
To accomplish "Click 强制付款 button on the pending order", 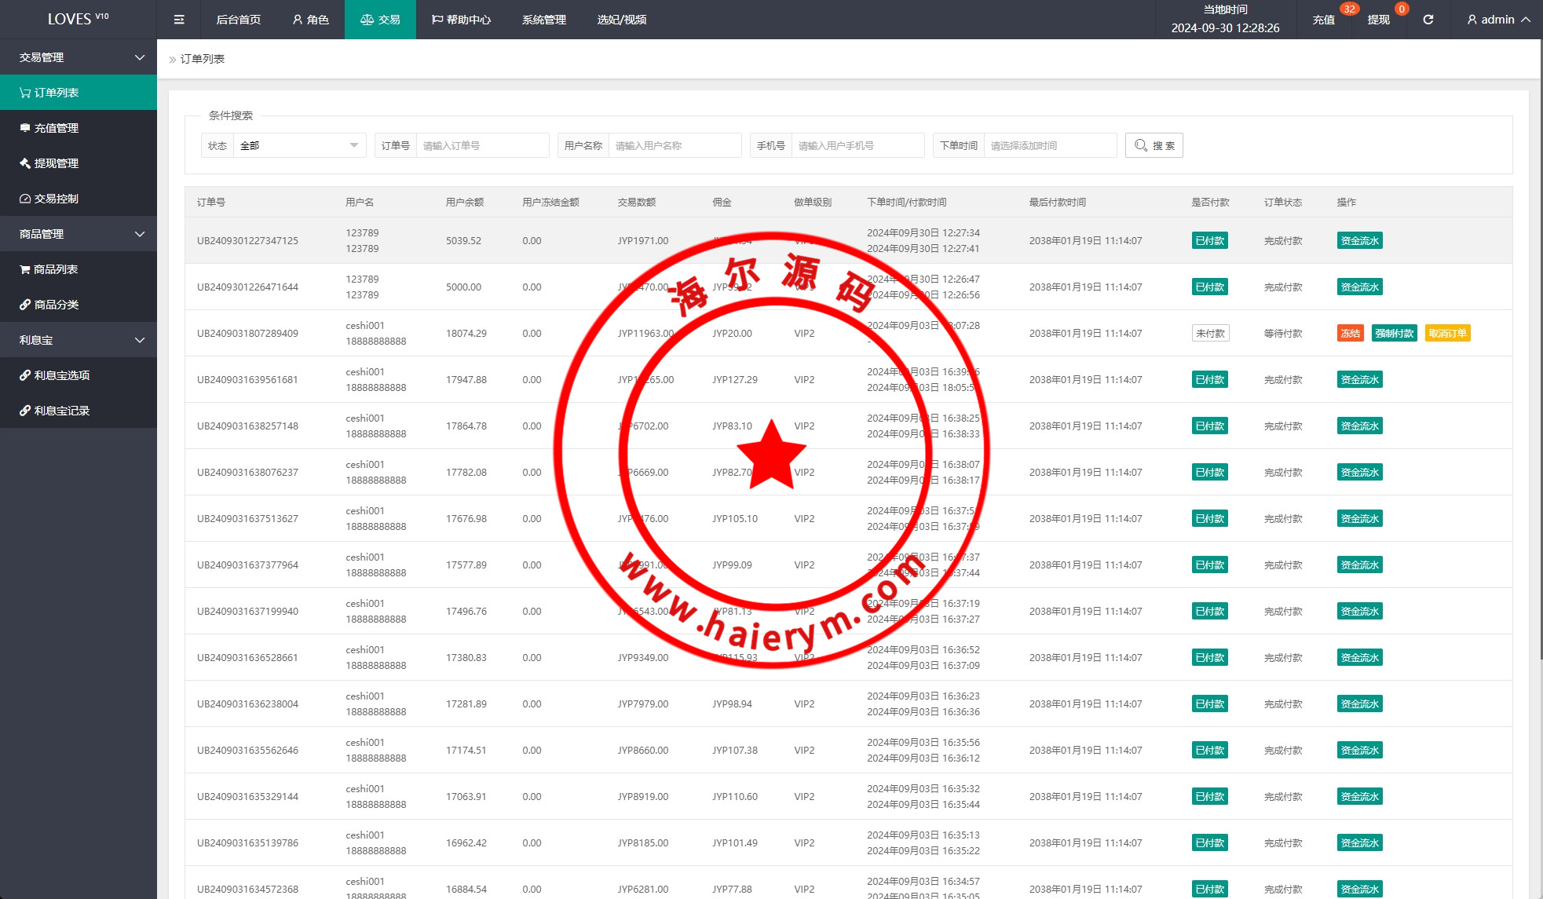I will click(x=1394, y=333).
